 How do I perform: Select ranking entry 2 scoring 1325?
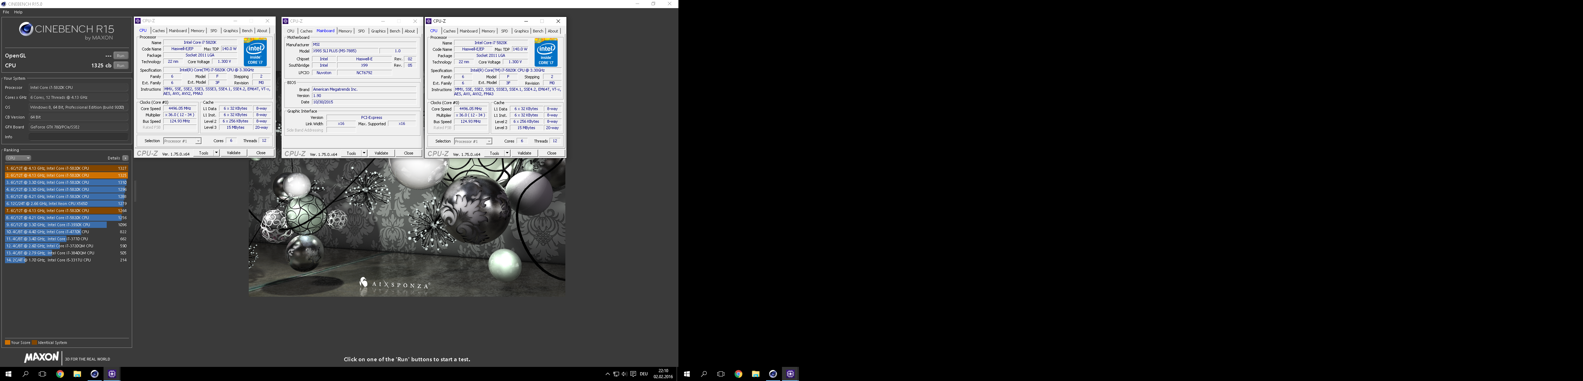tap(66, 175)
